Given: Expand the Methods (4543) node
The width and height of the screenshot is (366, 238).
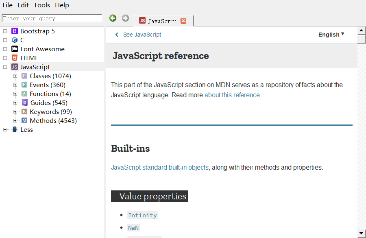Looking at the screenshot, I should click(15, 120).
